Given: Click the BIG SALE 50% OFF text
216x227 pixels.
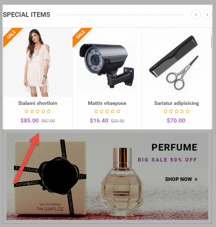Looking at the screenshot, I should tap(167, 160).
